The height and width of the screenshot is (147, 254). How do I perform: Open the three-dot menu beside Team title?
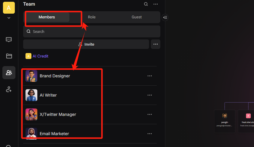(x=156, y=4)
